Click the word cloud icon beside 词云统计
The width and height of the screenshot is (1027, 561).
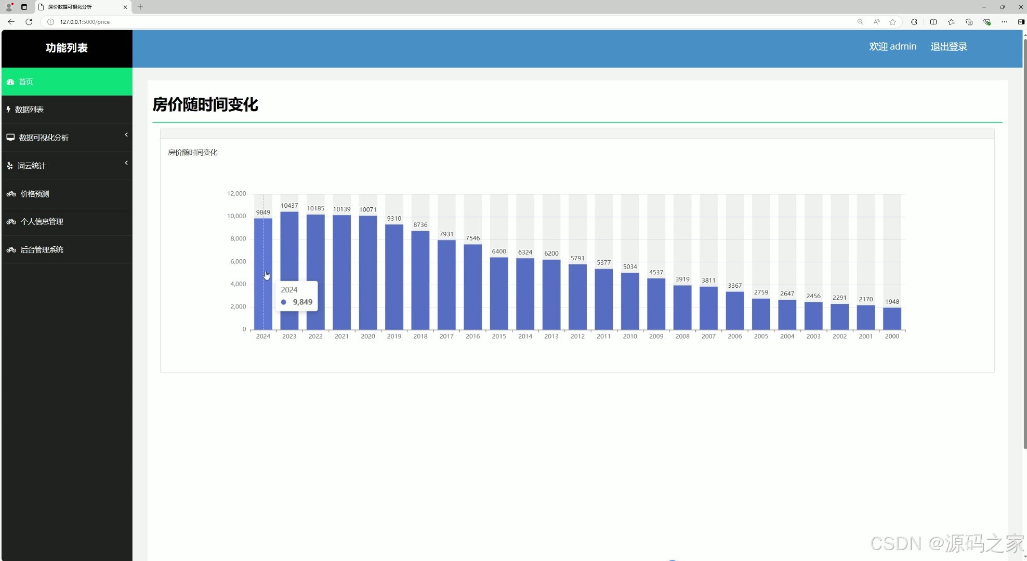(x=9, y=166)
